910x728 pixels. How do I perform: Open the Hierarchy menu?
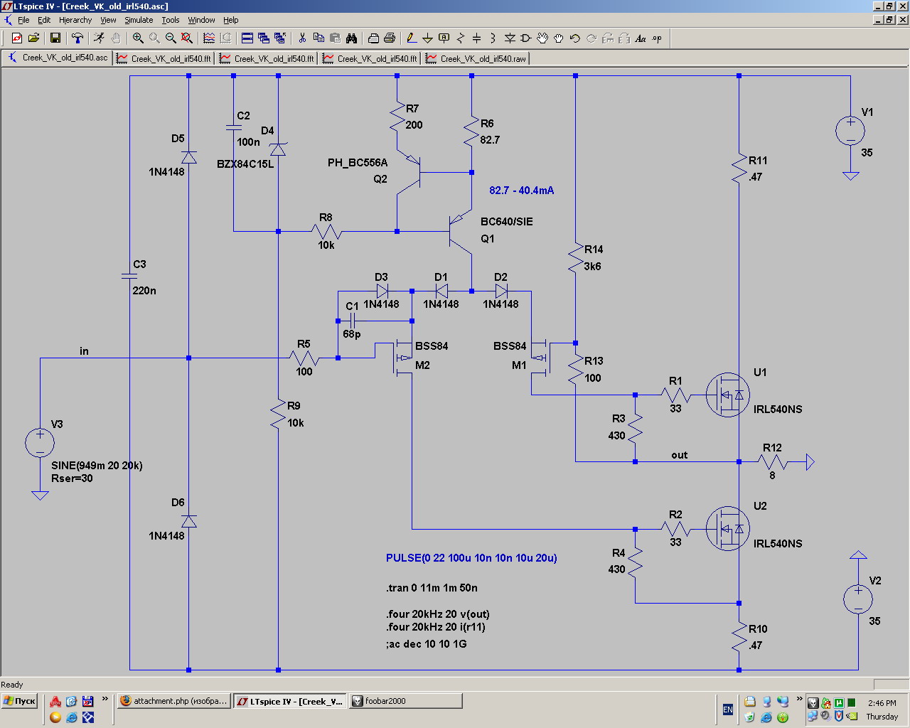[75, 20]
